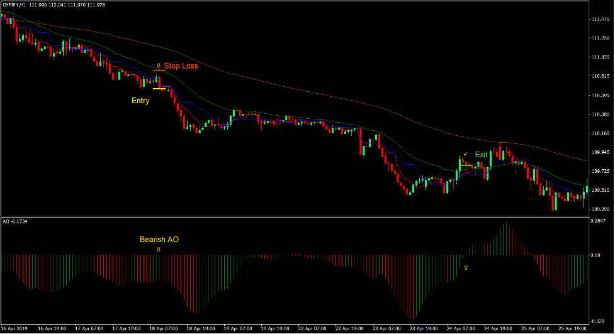615x334 pixels.
Task: Select the green Exit chart label
Action: click(482, 155)
